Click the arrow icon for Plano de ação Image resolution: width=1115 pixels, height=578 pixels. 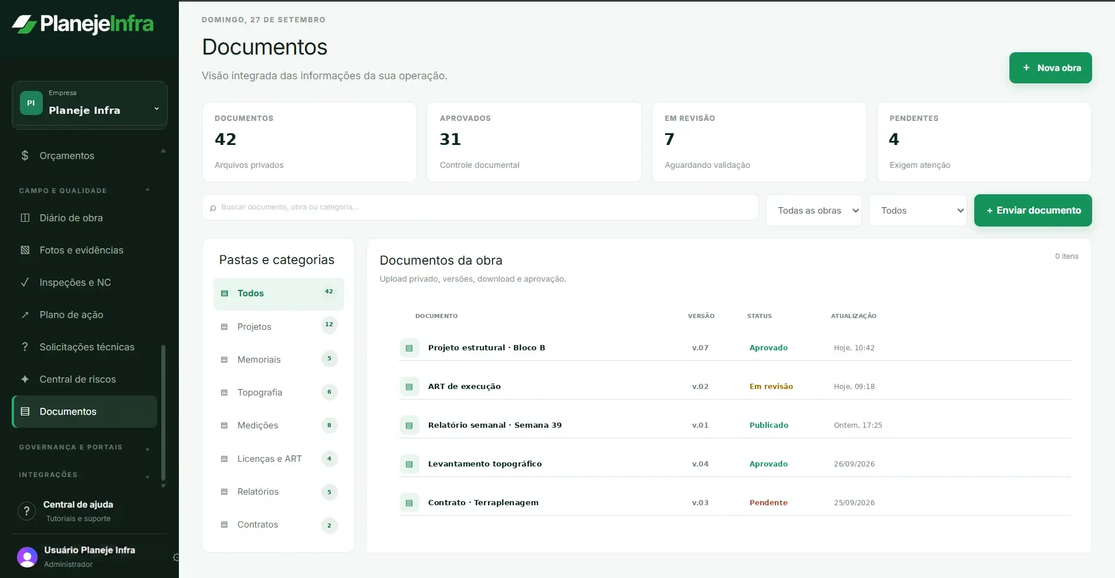pyautogui.click(x=25, y=315)
